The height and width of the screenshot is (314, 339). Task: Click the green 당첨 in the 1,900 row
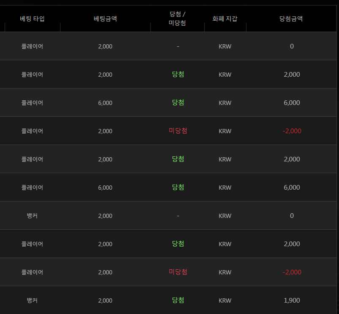(x=178, y=300)
